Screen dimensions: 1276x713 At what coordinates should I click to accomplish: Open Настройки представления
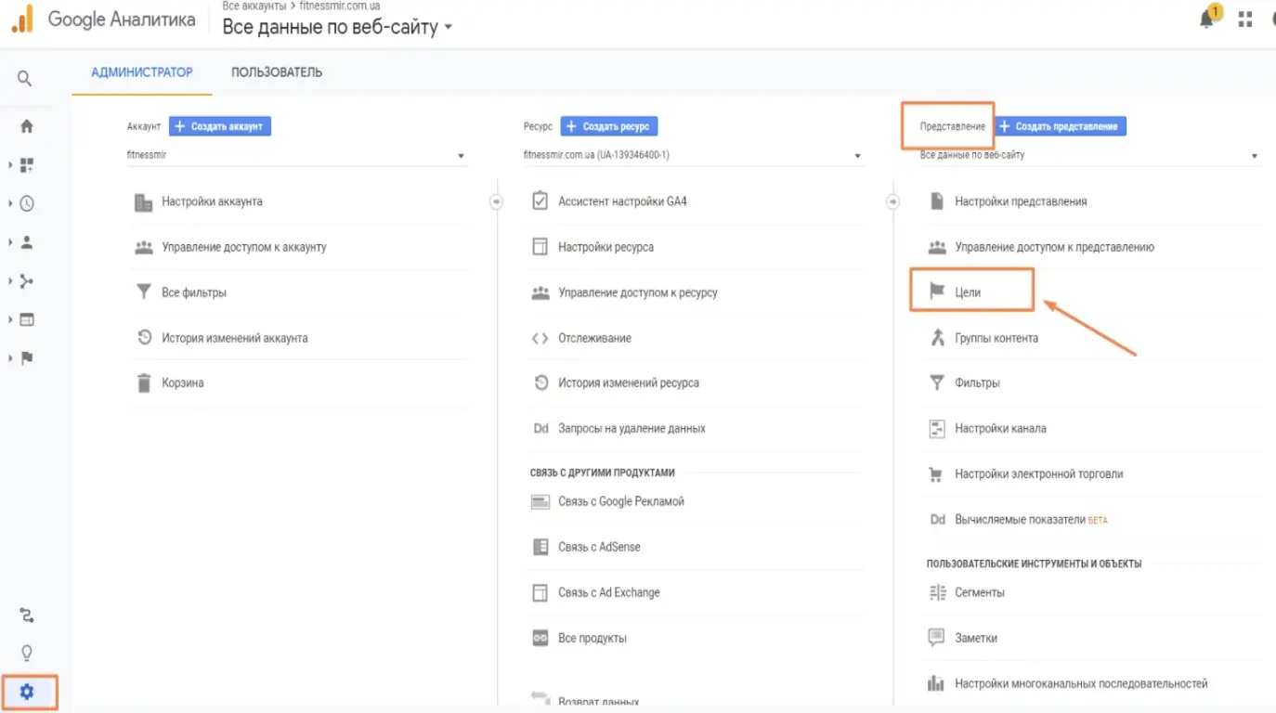[1021, 201]
